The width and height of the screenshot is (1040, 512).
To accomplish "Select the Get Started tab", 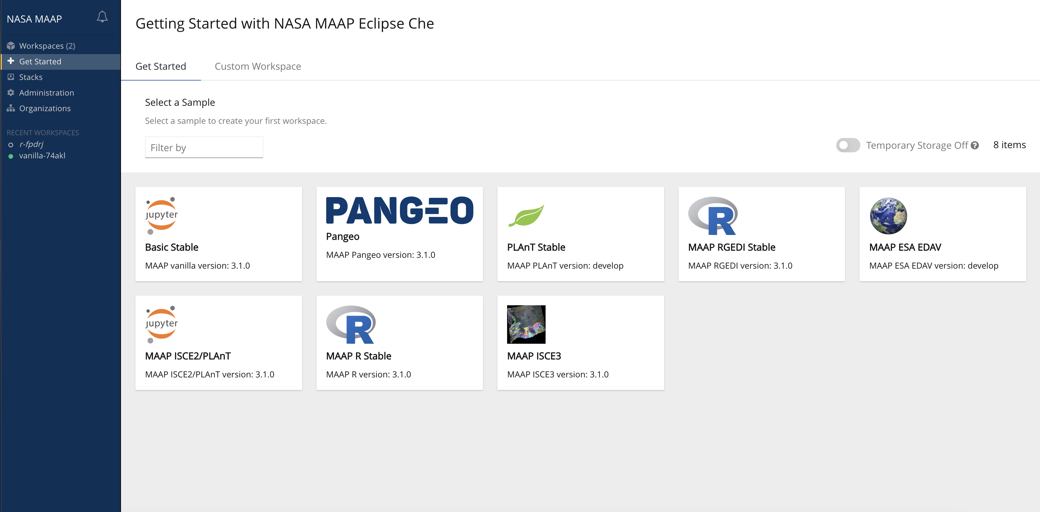I will (161, 66).
